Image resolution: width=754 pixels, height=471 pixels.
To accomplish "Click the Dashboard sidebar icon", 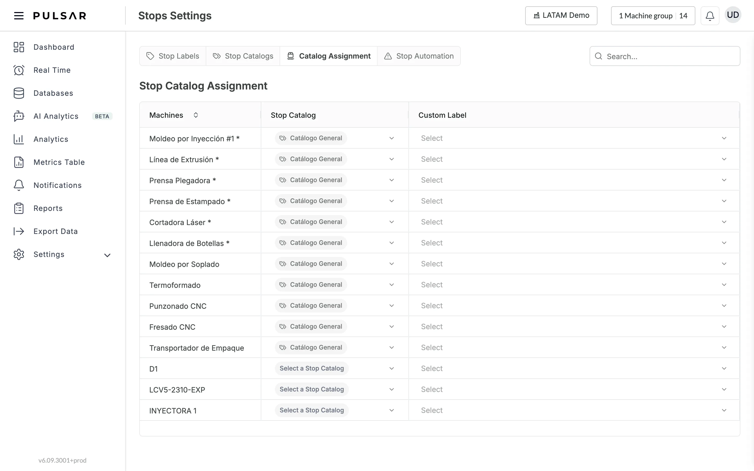I will point(19,47).
